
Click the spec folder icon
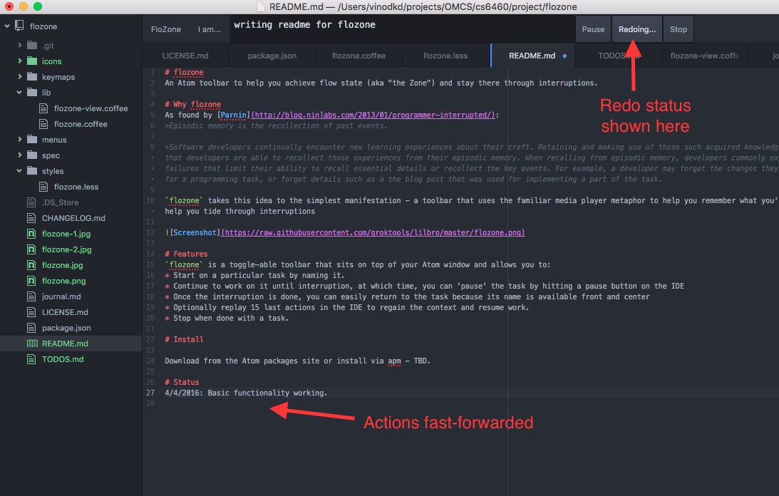click(32, 155)
